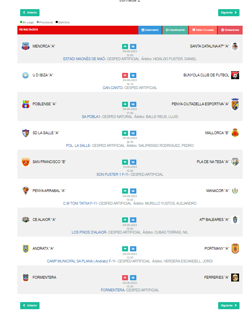Click red eye icon for Formentera match
The height and width of the screenshot is (327, 247).
[125, 278]
